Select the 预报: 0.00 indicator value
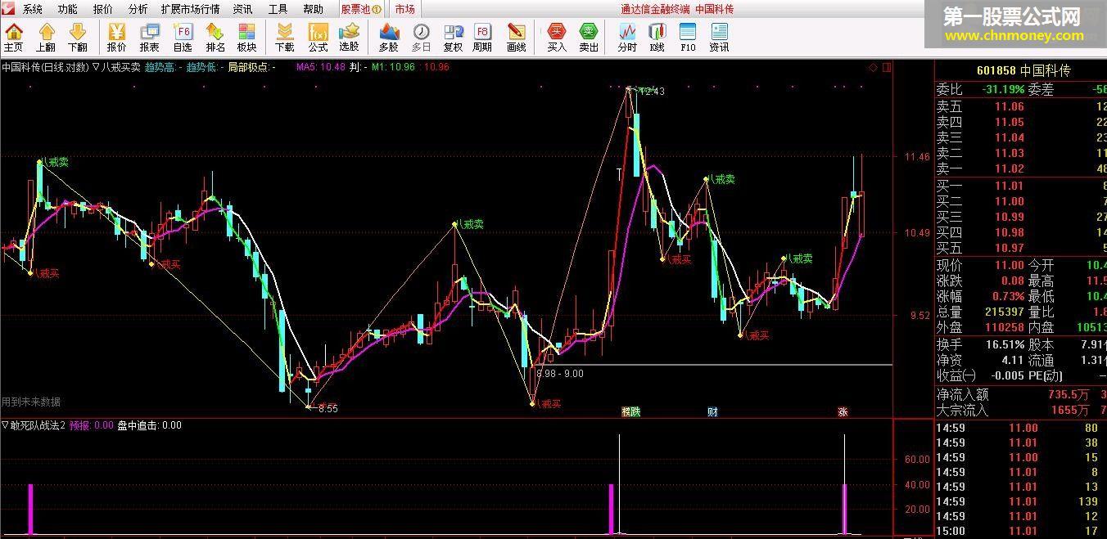Screen dimensions: 1107x539 pos(92,425)
